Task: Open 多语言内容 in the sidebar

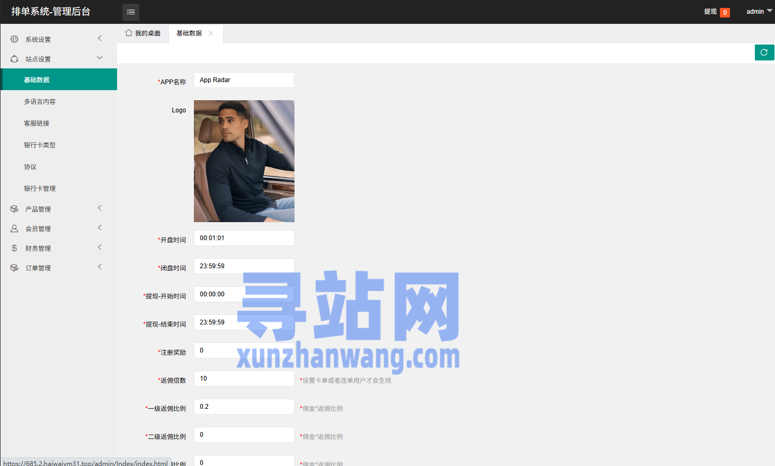Action: coord(40,101)
